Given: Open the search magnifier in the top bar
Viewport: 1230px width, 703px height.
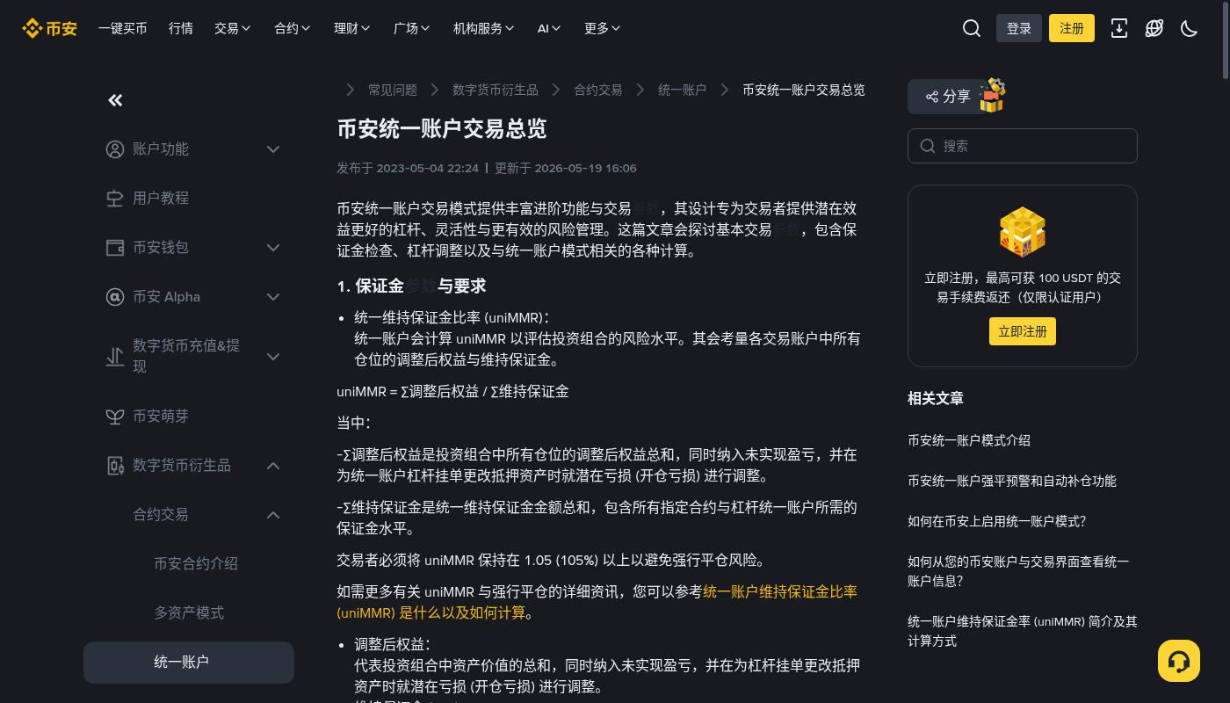Looking at the screenshot, I should point(972,28).
